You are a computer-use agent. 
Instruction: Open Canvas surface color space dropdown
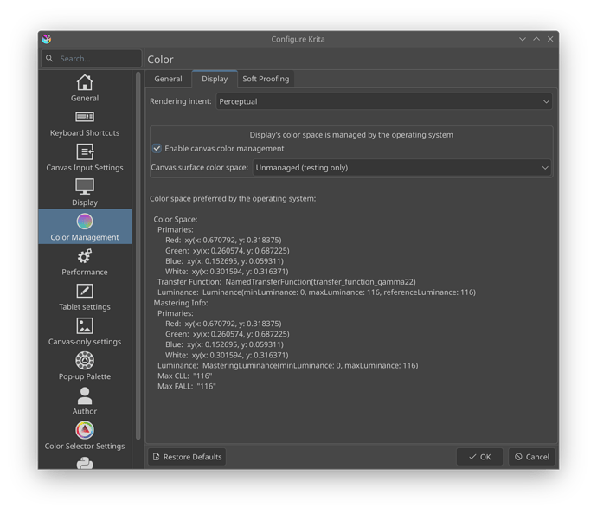coord(401,168)
